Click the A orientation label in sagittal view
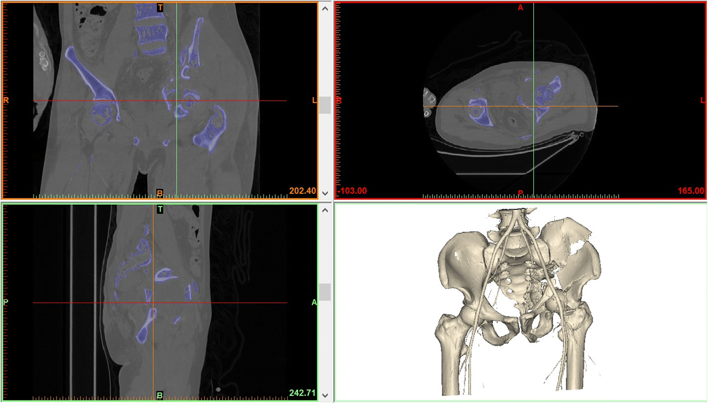The height and width of the screenshot is (404, 708). click(314, 302)
